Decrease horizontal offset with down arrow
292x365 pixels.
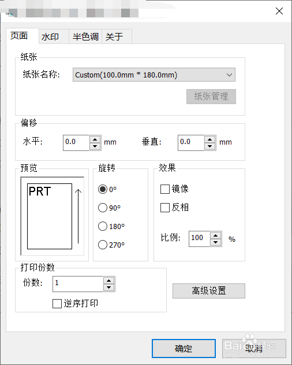[x=95, y=146]
